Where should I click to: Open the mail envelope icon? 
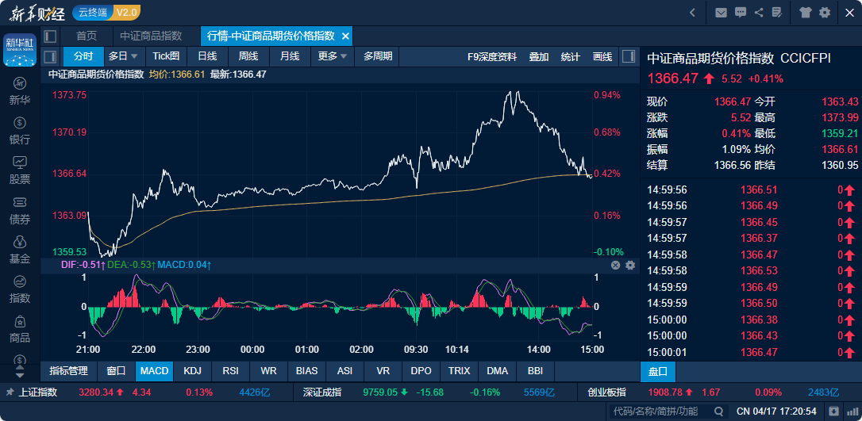(x=721, y=13)
